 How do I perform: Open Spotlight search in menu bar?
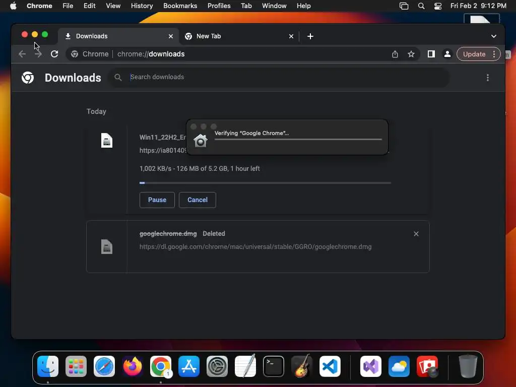click(421, 6)
